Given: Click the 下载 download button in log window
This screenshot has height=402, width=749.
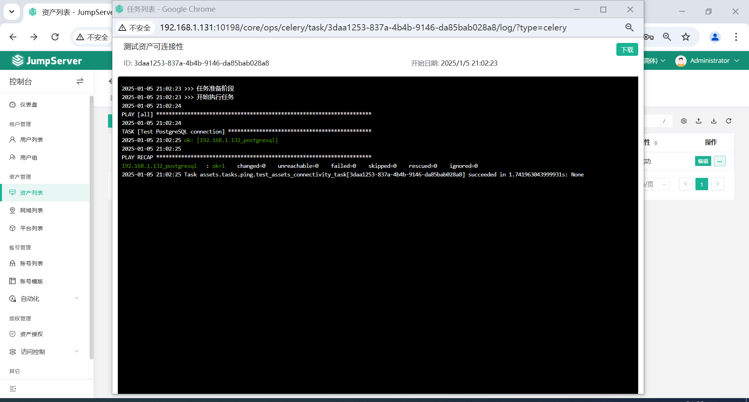Looking at the screenshot, I should (627, 50).
